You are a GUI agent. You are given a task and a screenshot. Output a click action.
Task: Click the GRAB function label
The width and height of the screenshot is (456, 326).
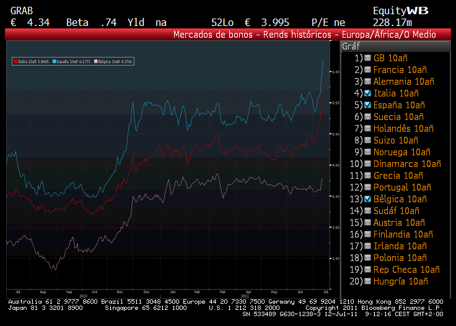tap(22, 11)
